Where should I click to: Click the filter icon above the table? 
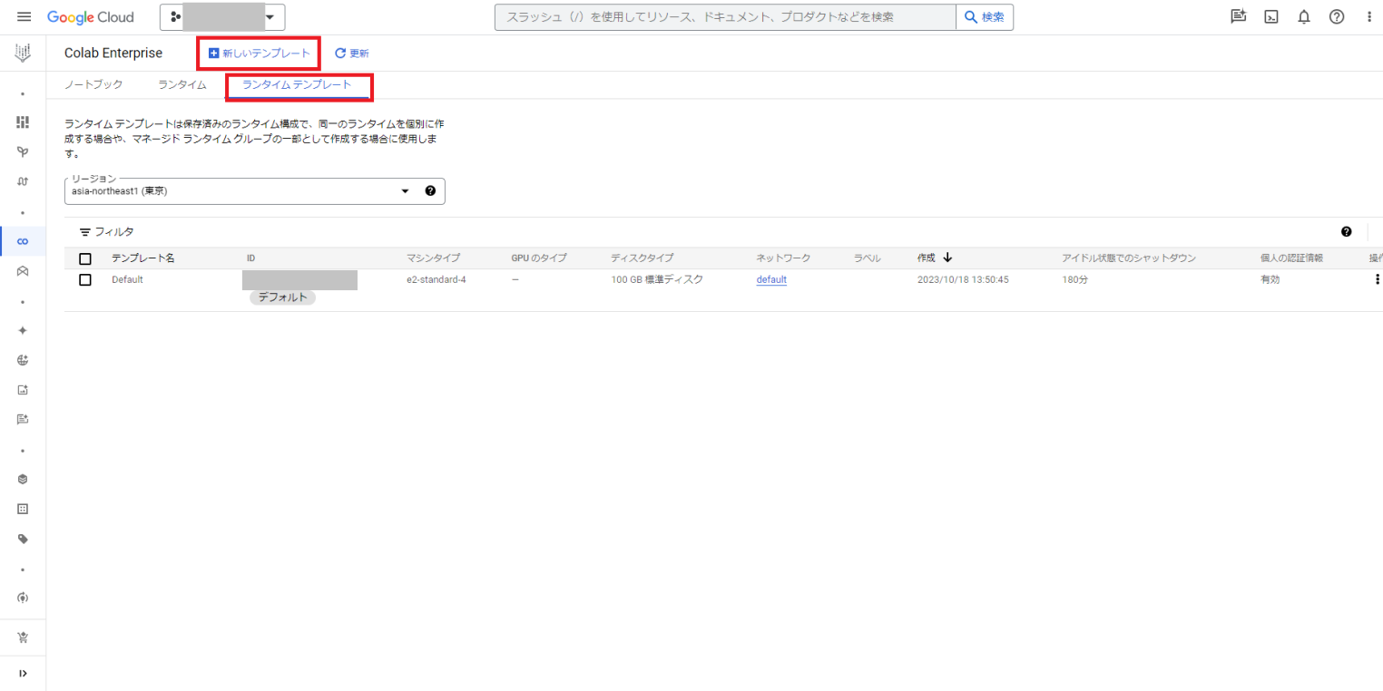pyautogui.click(x=85, y=232)
